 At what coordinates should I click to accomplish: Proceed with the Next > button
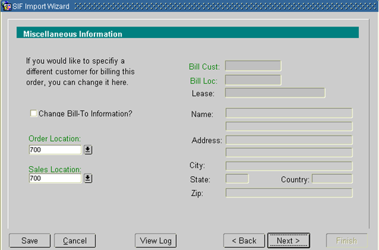289,241
